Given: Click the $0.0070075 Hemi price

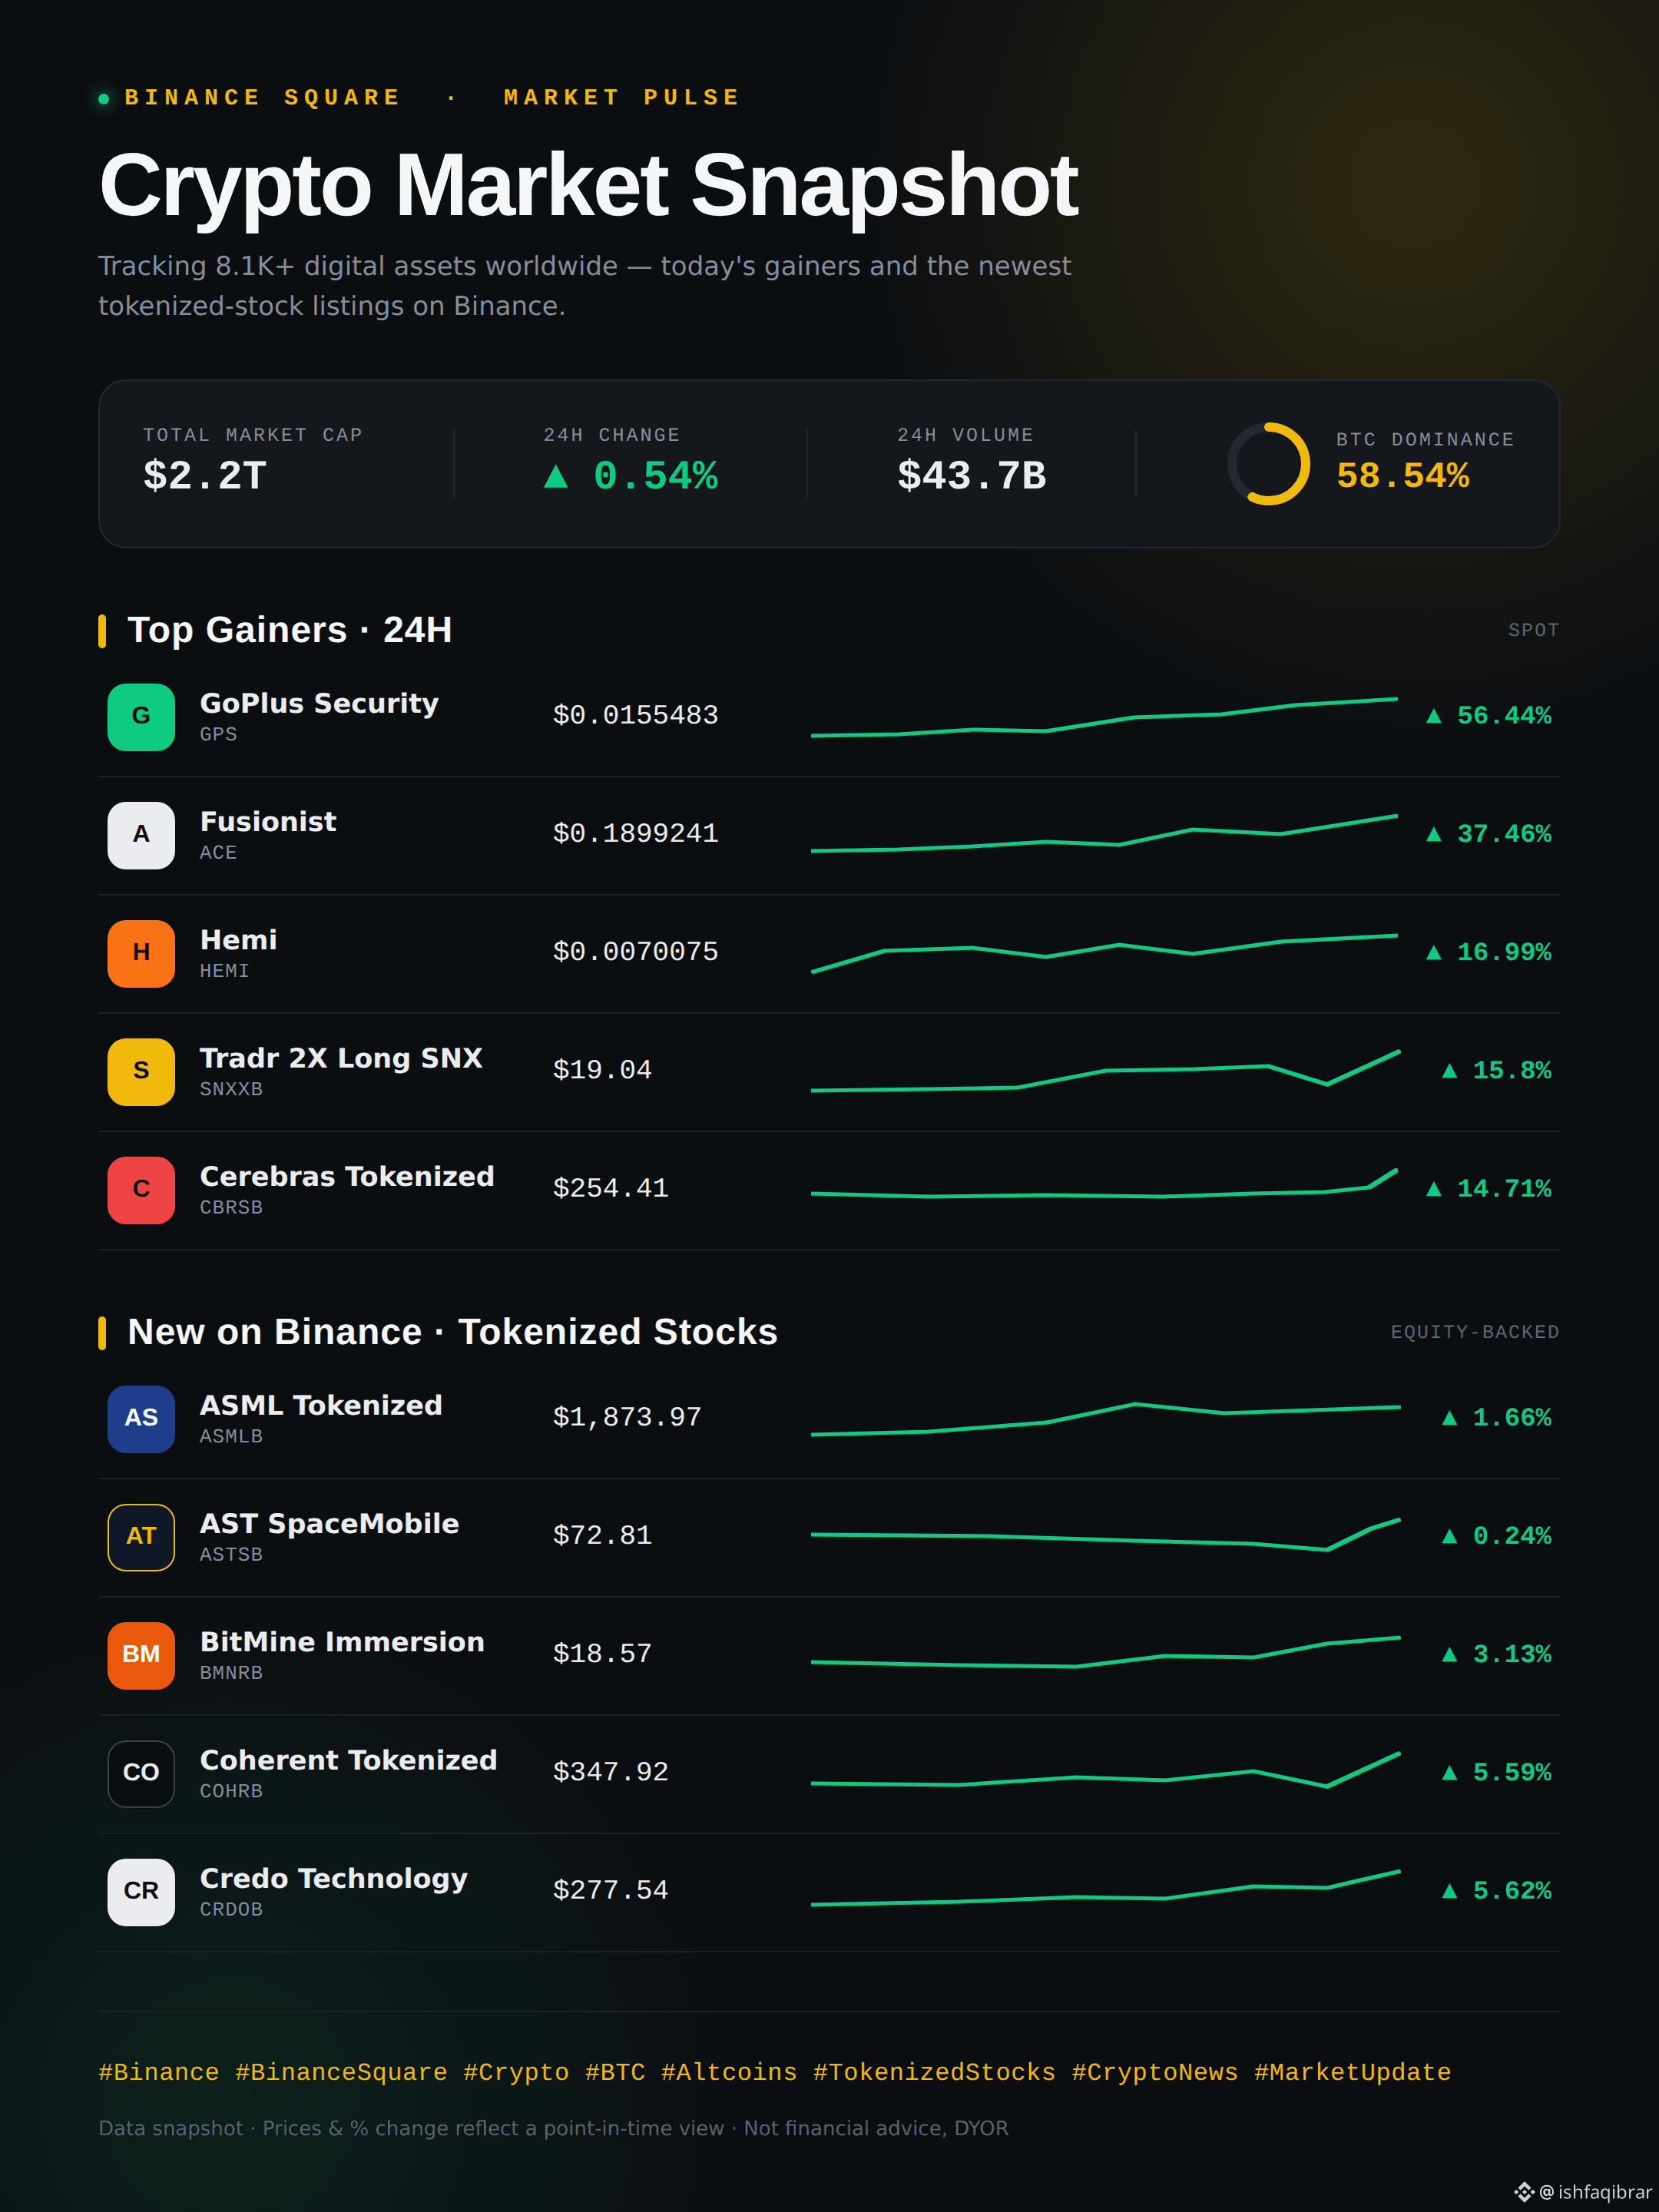Looking at the screenshot, I should coord(636,952).
